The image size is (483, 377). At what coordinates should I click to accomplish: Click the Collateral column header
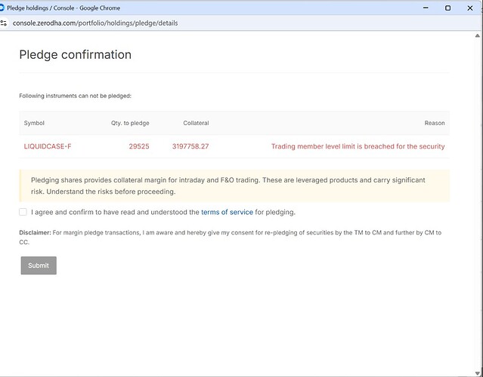(x=196, y=123)
